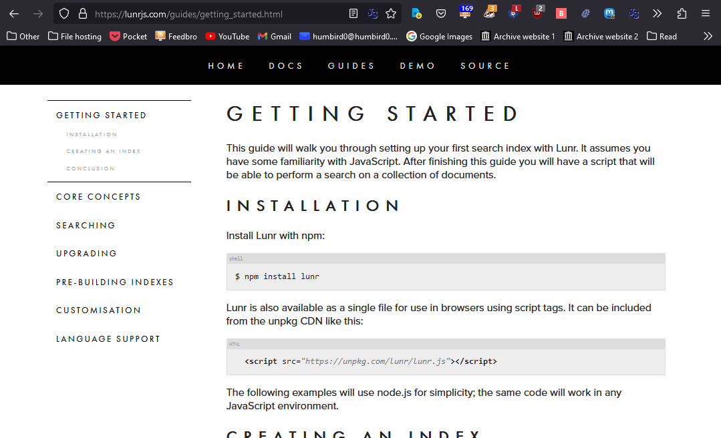721x438 pixels.
Task: Expand hidden toolbar extensions overflow chevron
Action: pyautogui.click(x=658, y=13)
